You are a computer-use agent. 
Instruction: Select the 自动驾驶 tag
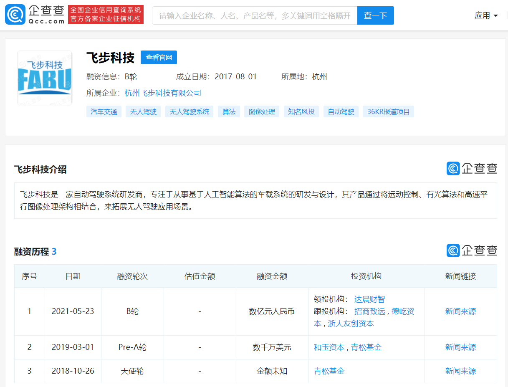pyautogui.click(x=341, y=111)
